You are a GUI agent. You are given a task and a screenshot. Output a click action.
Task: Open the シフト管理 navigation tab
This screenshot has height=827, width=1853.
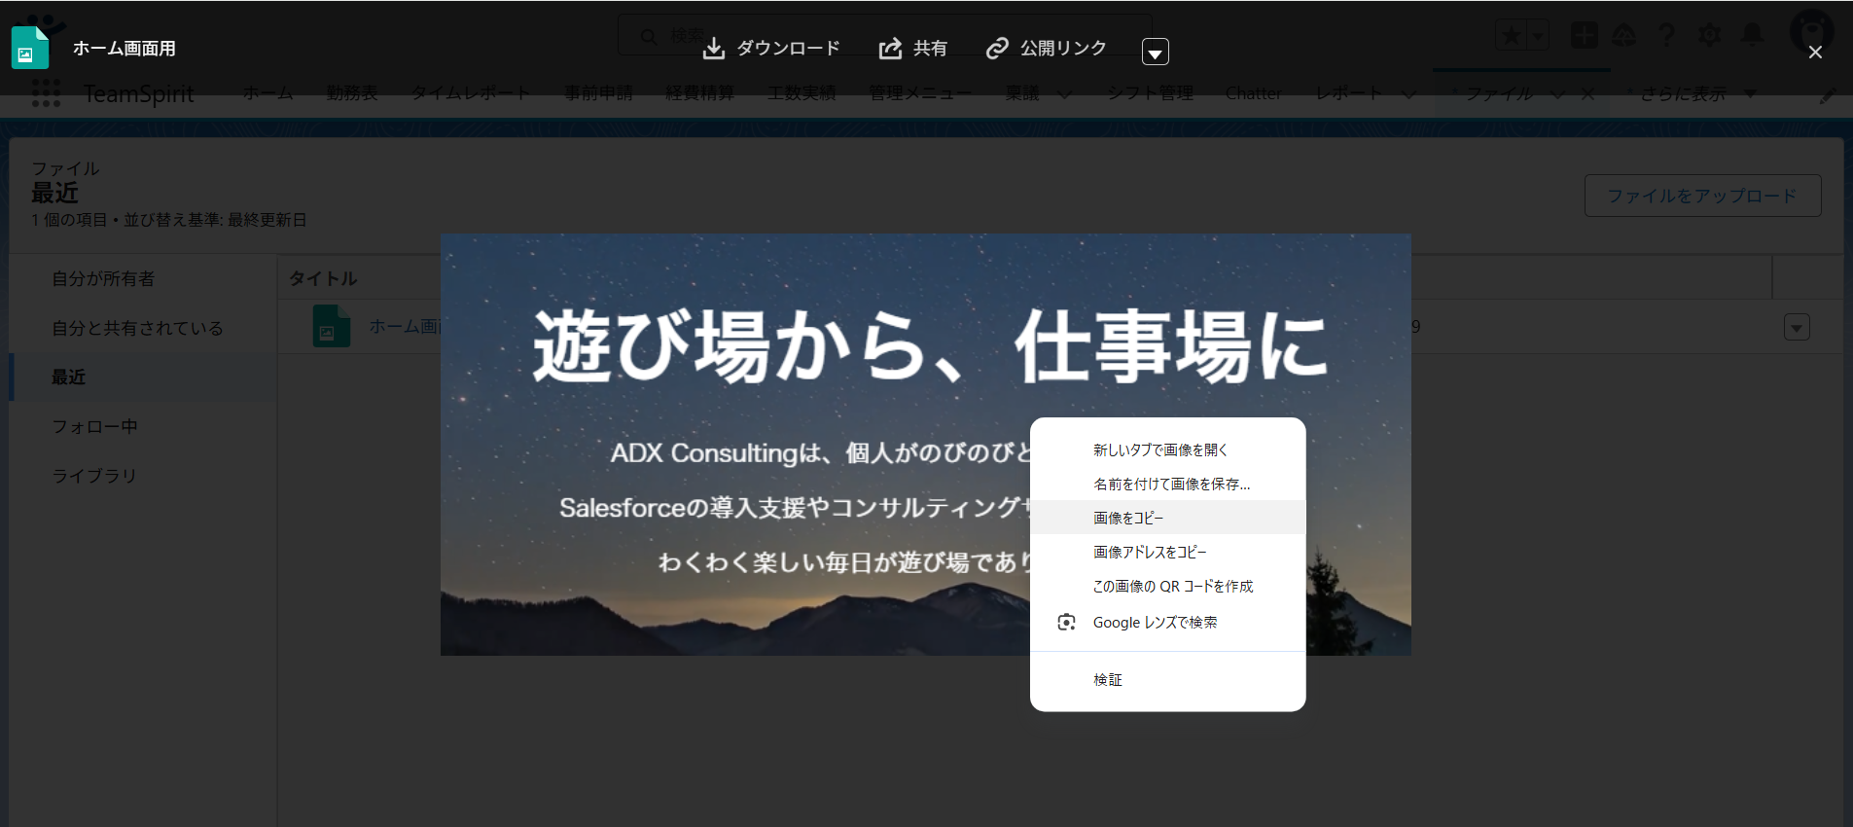pos(1150,93)
